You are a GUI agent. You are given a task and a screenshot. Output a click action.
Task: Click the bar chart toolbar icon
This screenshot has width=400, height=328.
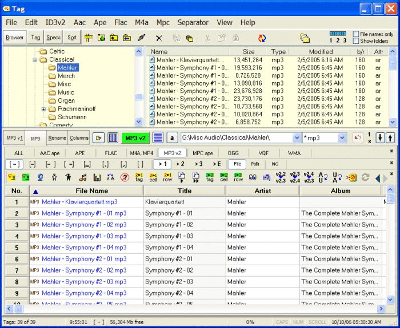click(x=97, y=177)
